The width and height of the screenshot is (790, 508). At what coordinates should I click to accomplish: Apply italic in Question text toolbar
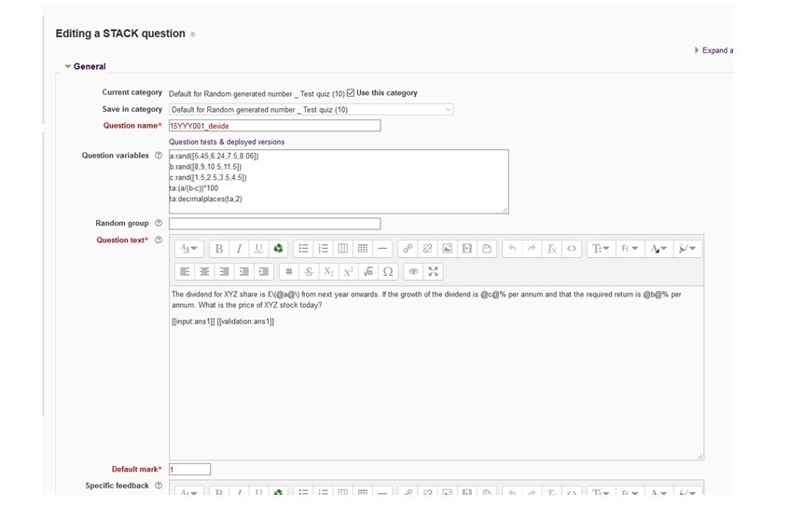click(x=239, y=249)
